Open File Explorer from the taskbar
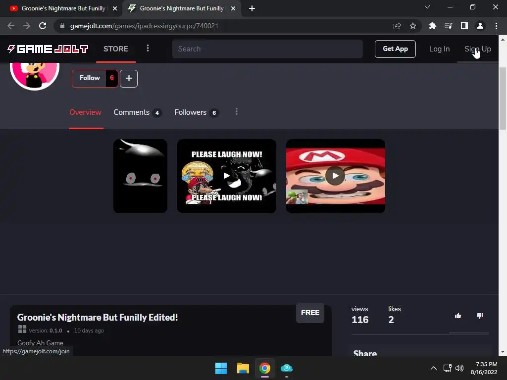 [x=243, y=368]
